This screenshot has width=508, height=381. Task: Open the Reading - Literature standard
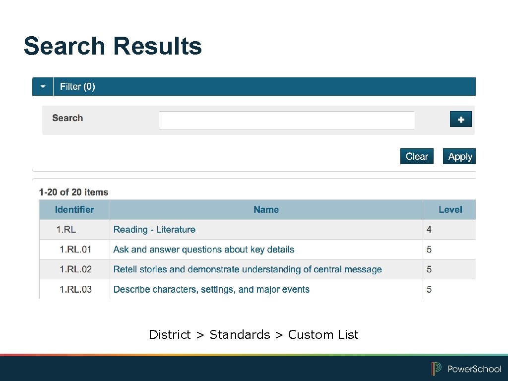point(154,229)
